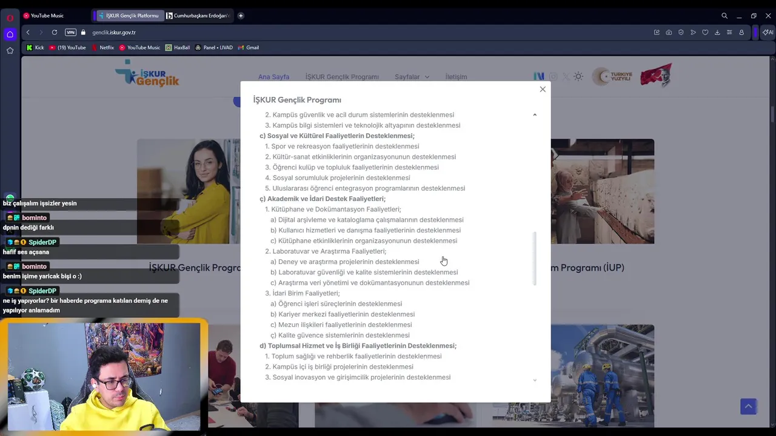
Task: Click the dialog scroll-down arrow
Action: (x=535, y=380)
